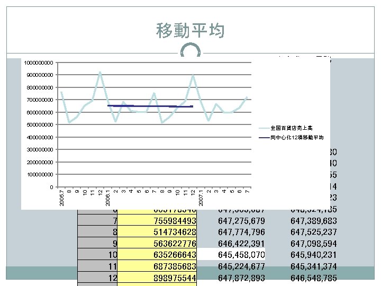Screen dimensions: 381x286
Task: Click the gray row header 12
Action: click(97, 278)
